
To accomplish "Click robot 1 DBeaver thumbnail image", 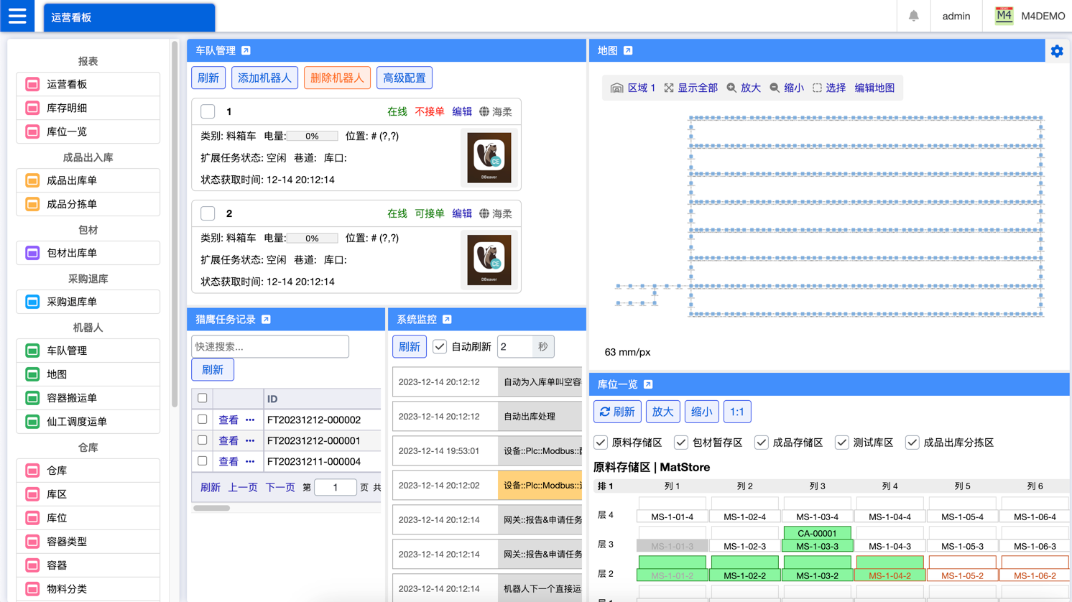I will pyautogui.click(x=489, y=158).
